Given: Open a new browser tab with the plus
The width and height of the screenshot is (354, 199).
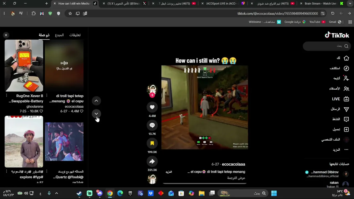Looking at the screenshot, I should tap(46, 4).
